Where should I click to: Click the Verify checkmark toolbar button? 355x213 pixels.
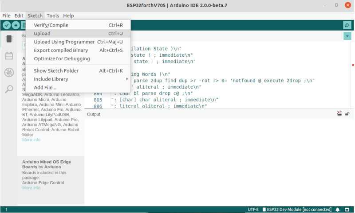[x=7, y=25]
